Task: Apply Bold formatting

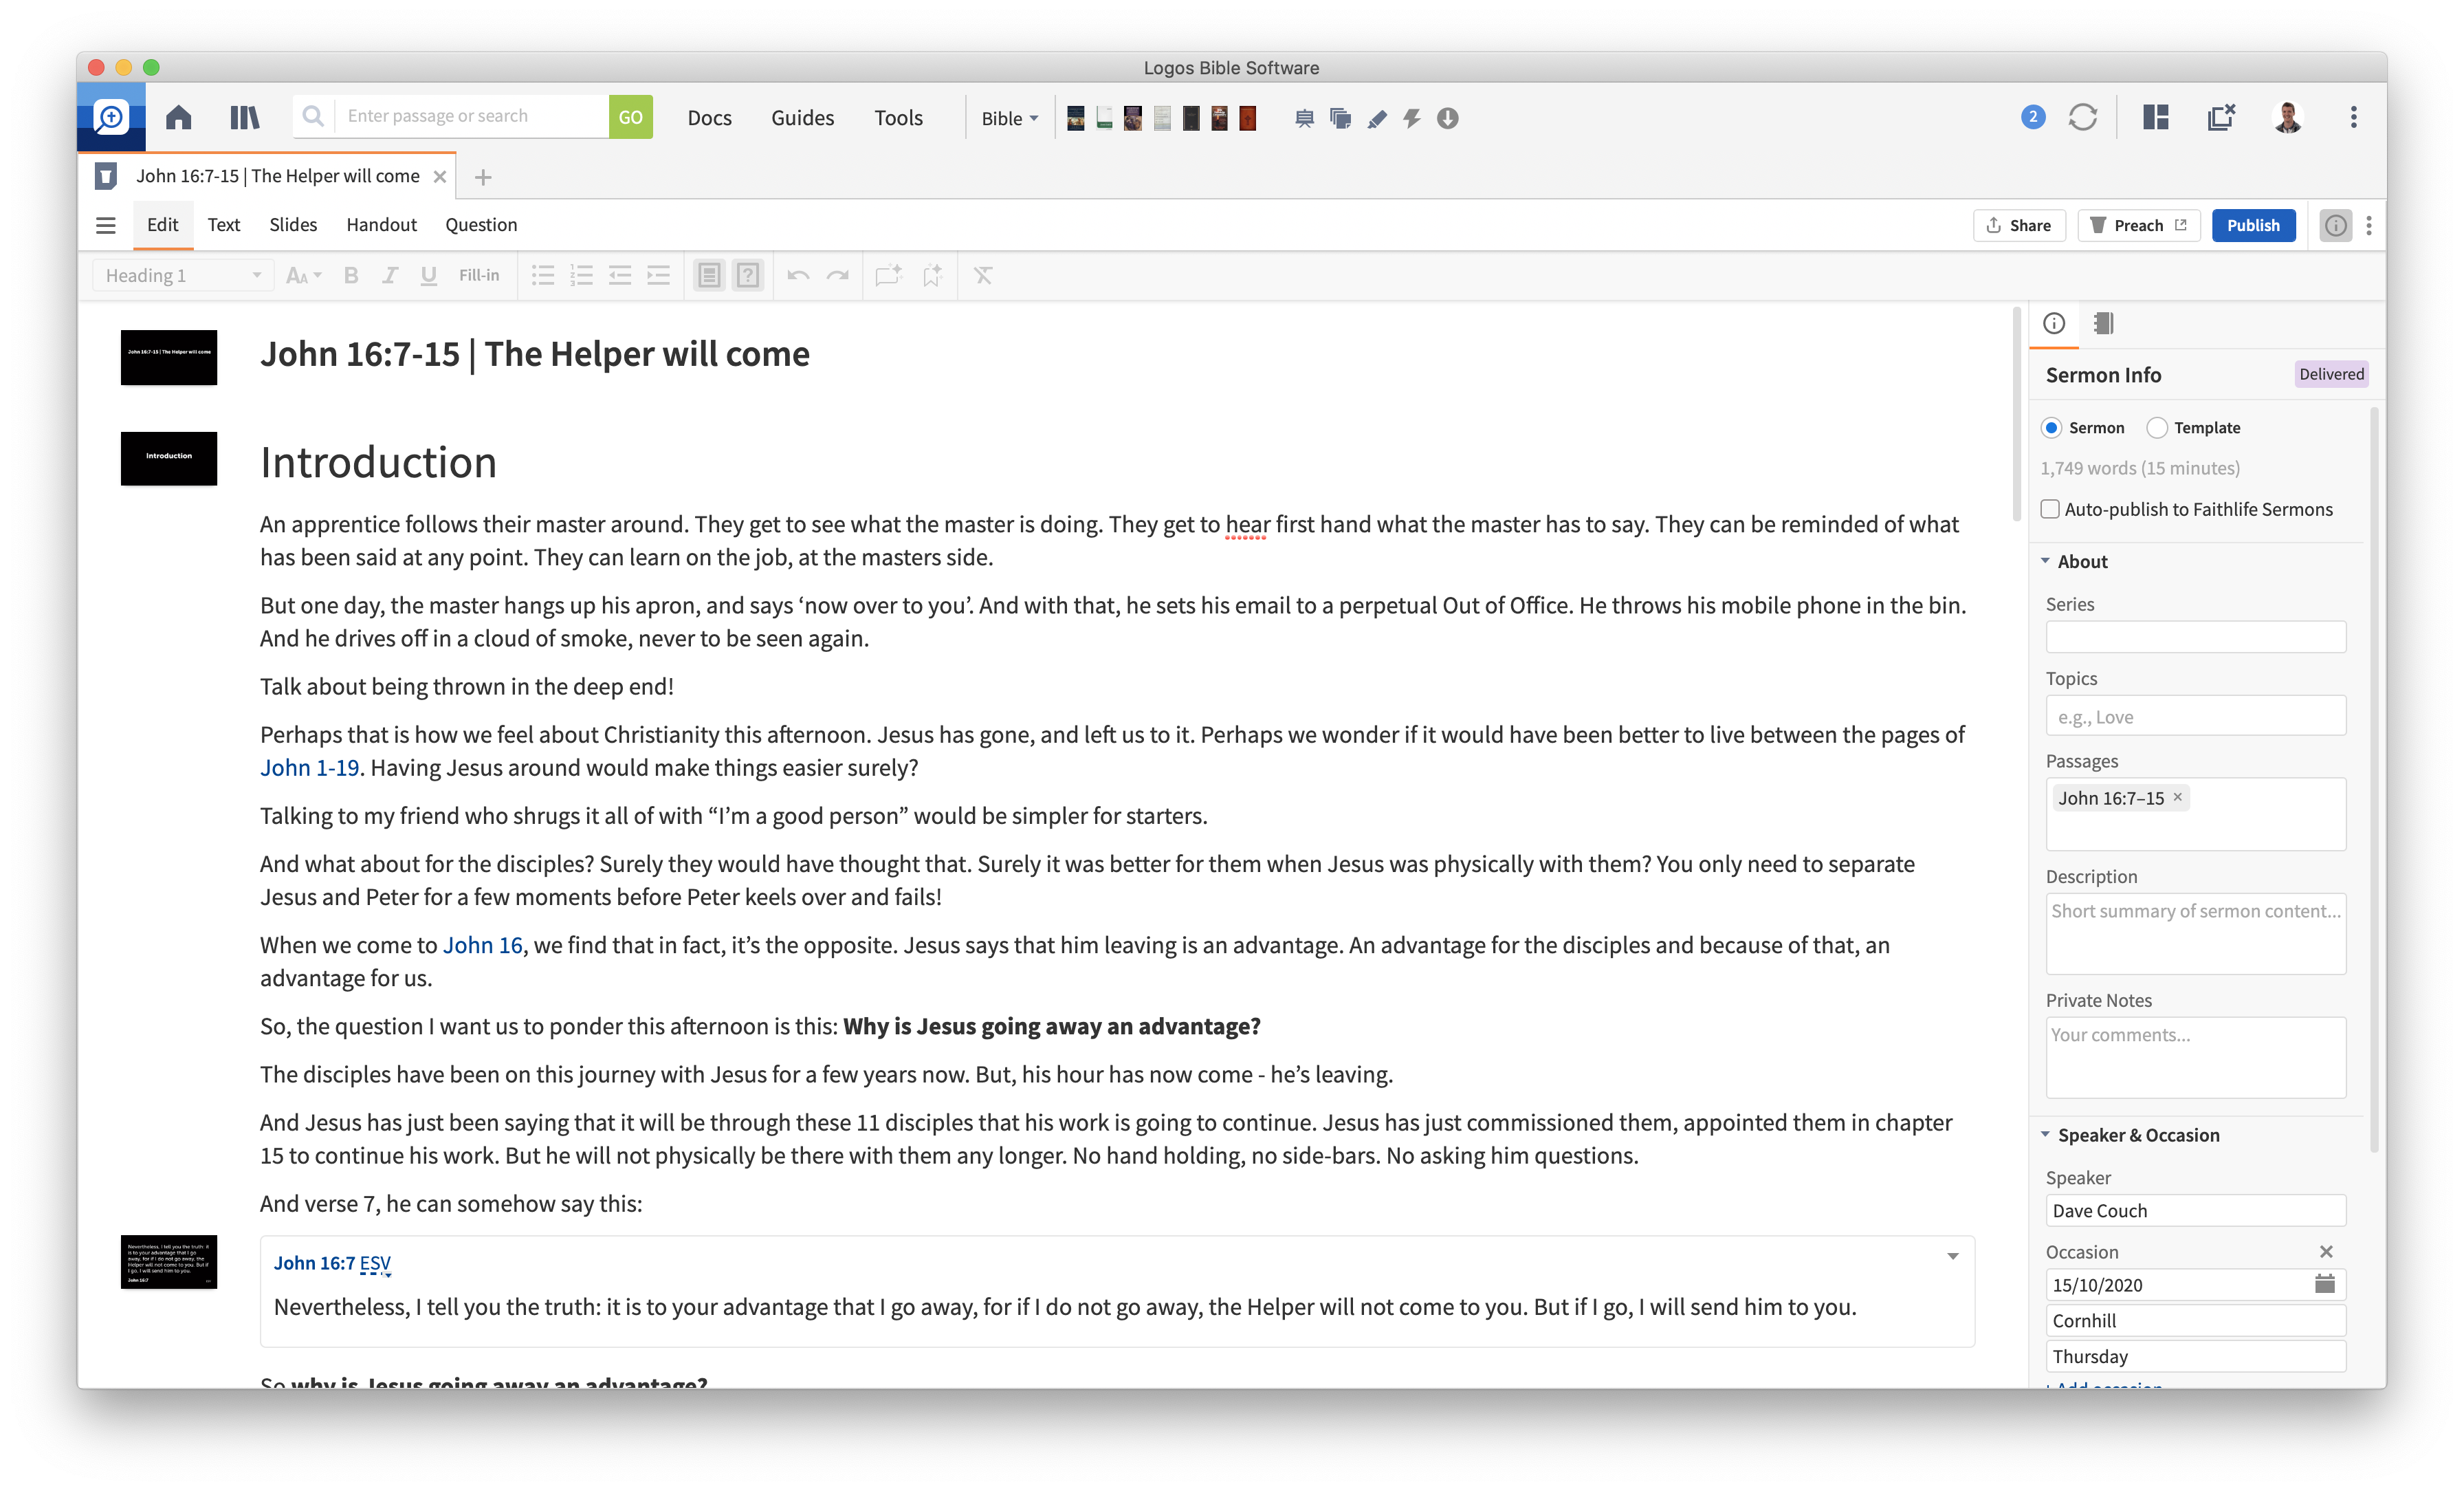Action: [x=351, y=275]
